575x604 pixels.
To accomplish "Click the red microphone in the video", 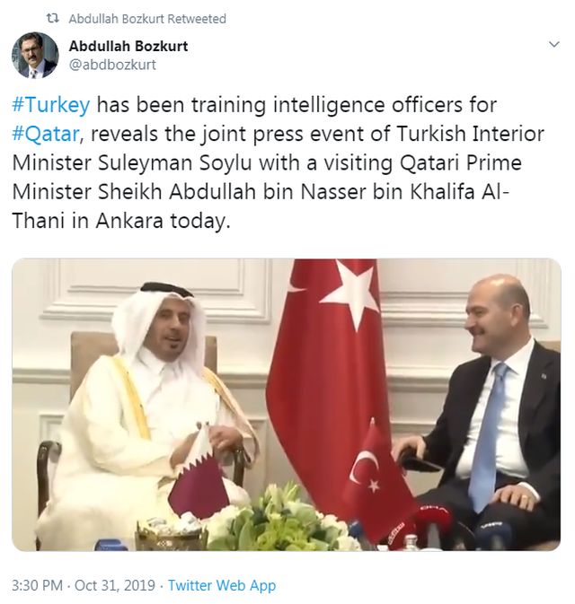I will pyautogui.click(x=432, y=524).
